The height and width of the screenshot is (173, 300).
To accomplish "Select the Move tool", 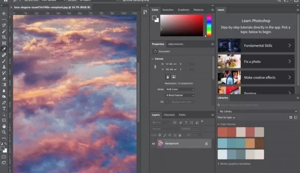I will pyautogui.click(x=4, y=13).
